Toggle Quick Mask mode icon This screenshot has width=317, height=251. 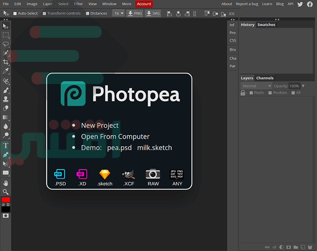tap(5, 216)
